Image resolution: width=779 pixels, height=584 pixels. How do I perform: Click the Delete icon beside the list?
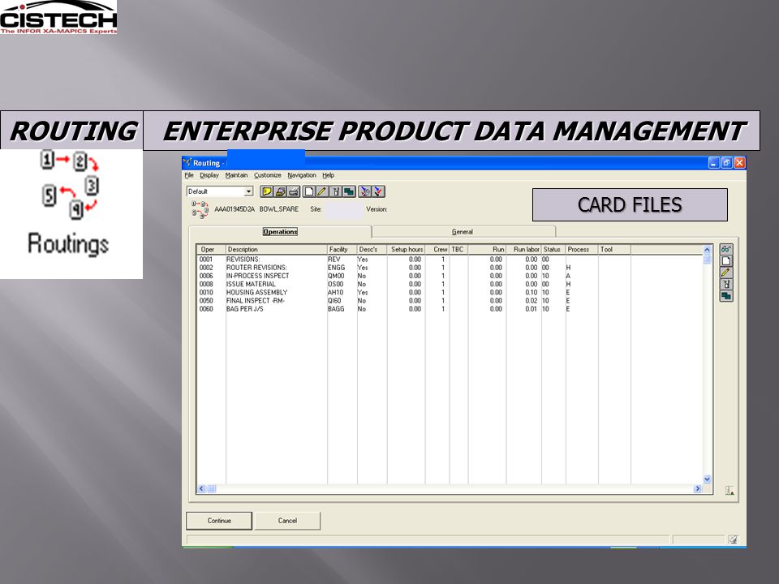point(725,285)
